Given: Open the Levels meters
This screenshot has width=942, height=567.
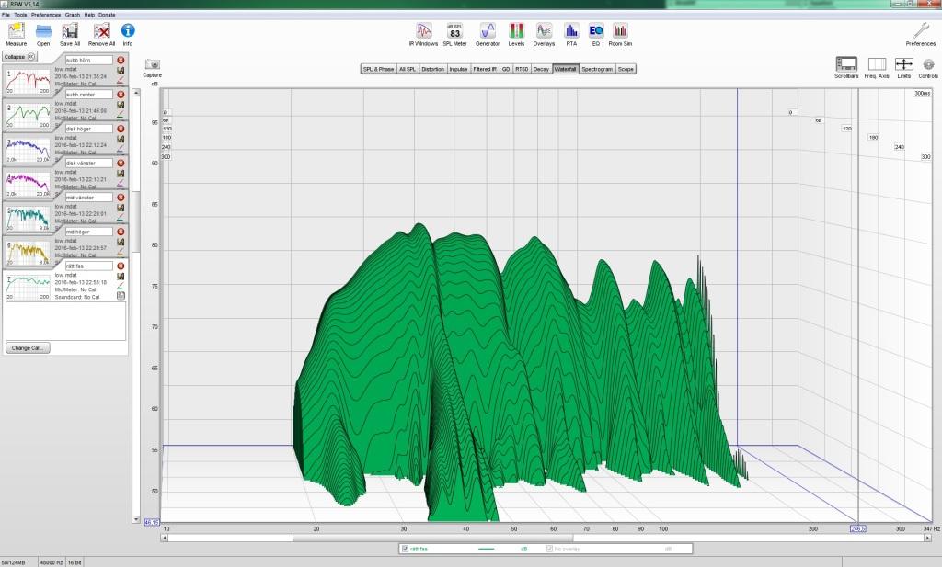Looking at the screenshot, I should (516, 34).
